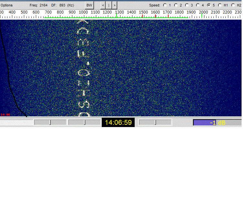Screen dimensions: 248x198
Task: Open the Options menu
Action: click(6, 5)
